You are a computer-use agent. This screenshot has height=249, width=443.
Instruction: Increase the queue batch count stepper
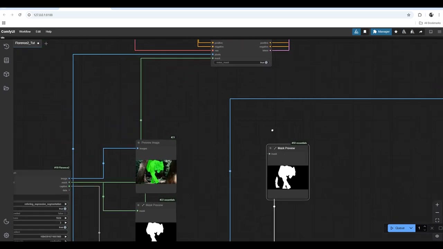425,227
